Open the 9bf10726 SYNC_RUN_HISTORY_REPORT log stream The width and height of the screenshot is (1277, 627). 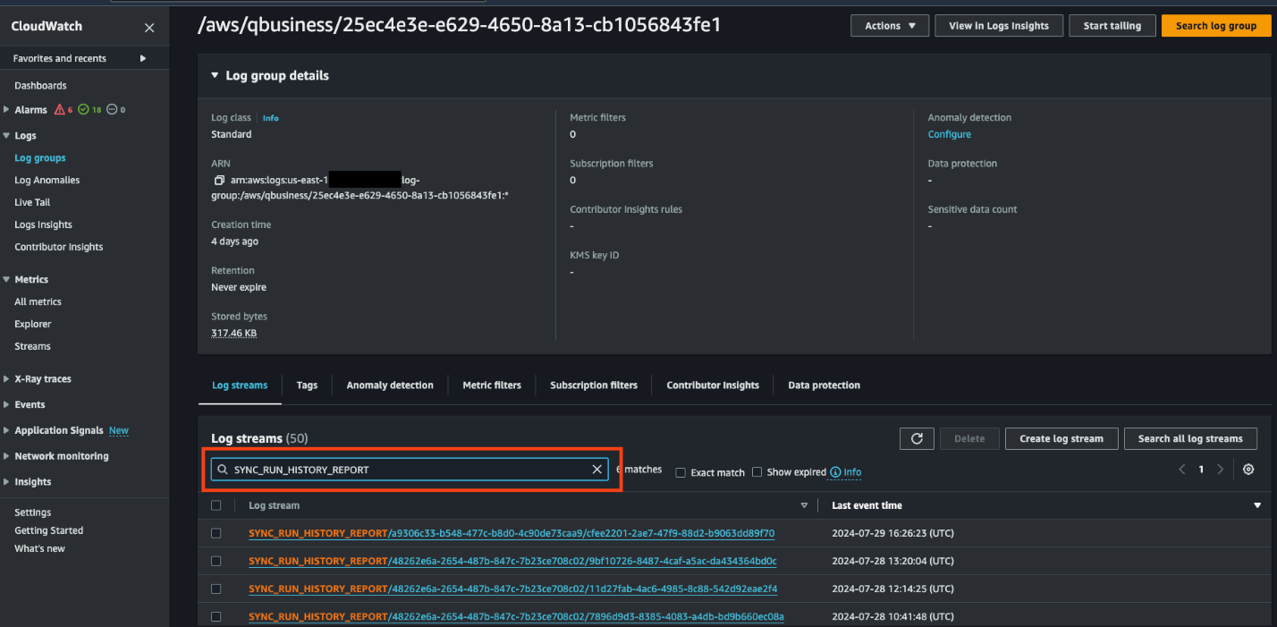[512, 561]
